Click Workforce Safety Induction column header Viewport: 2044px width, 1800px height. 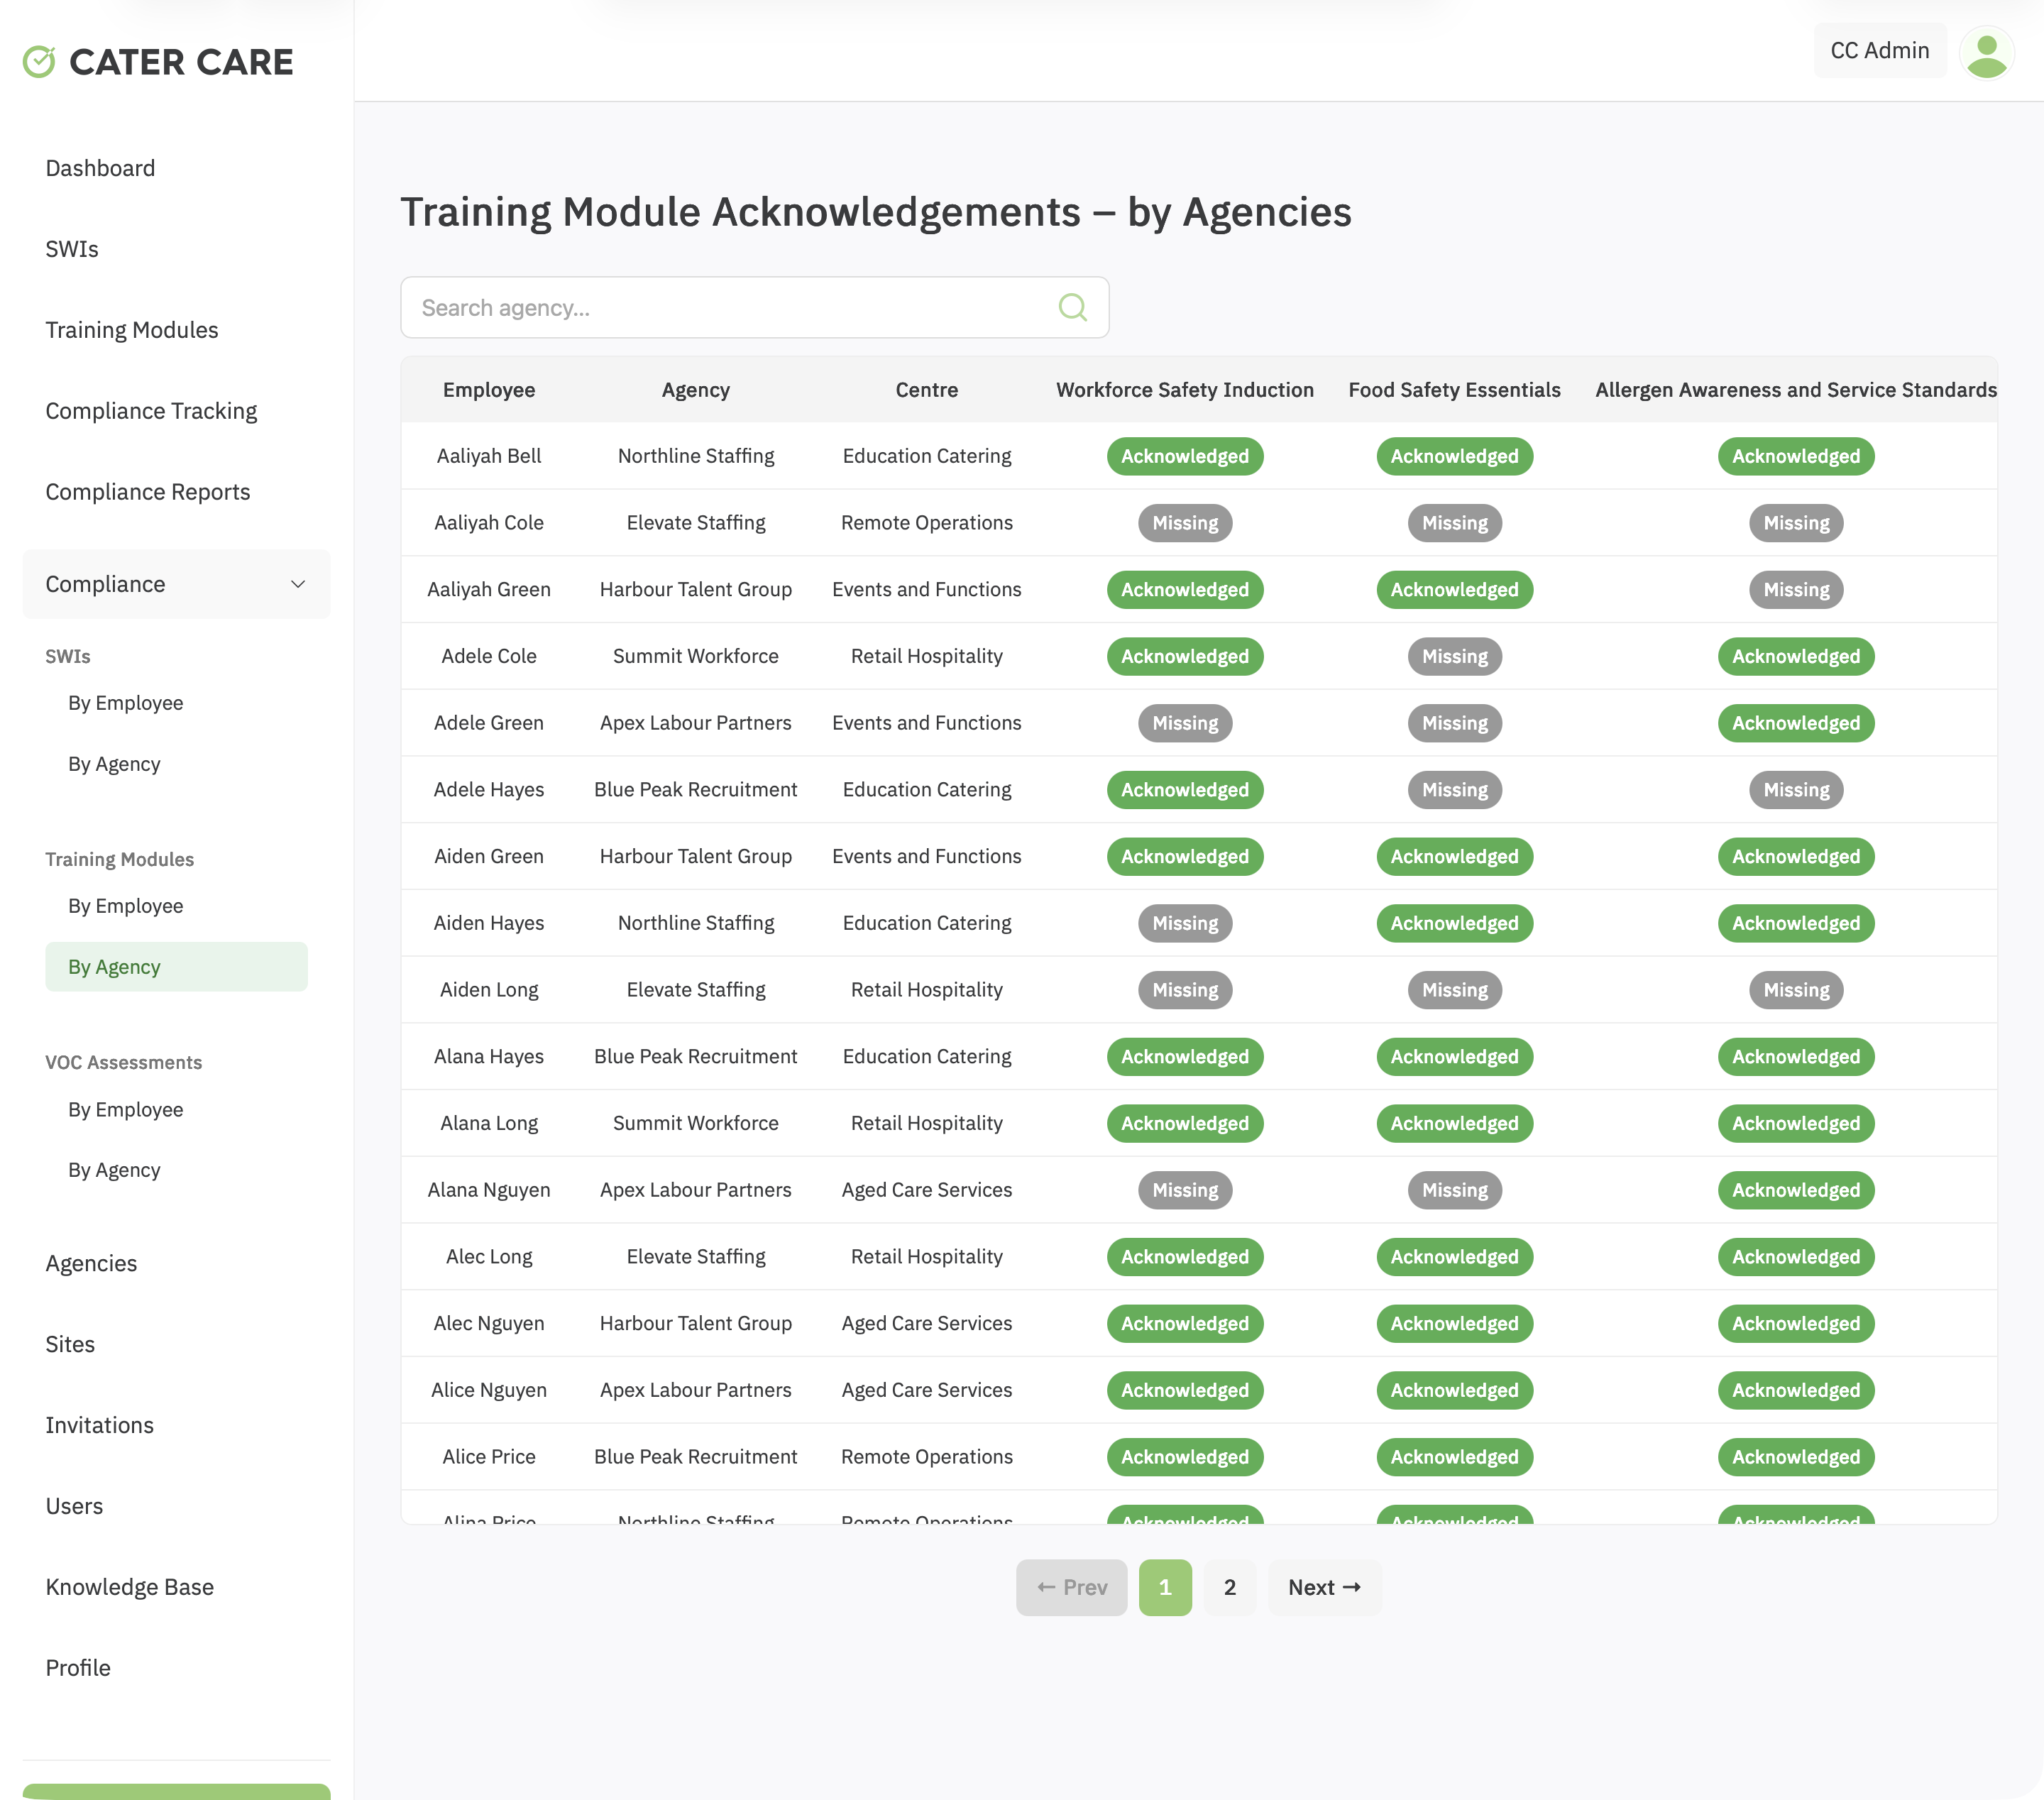click(x=1185, y=390)
